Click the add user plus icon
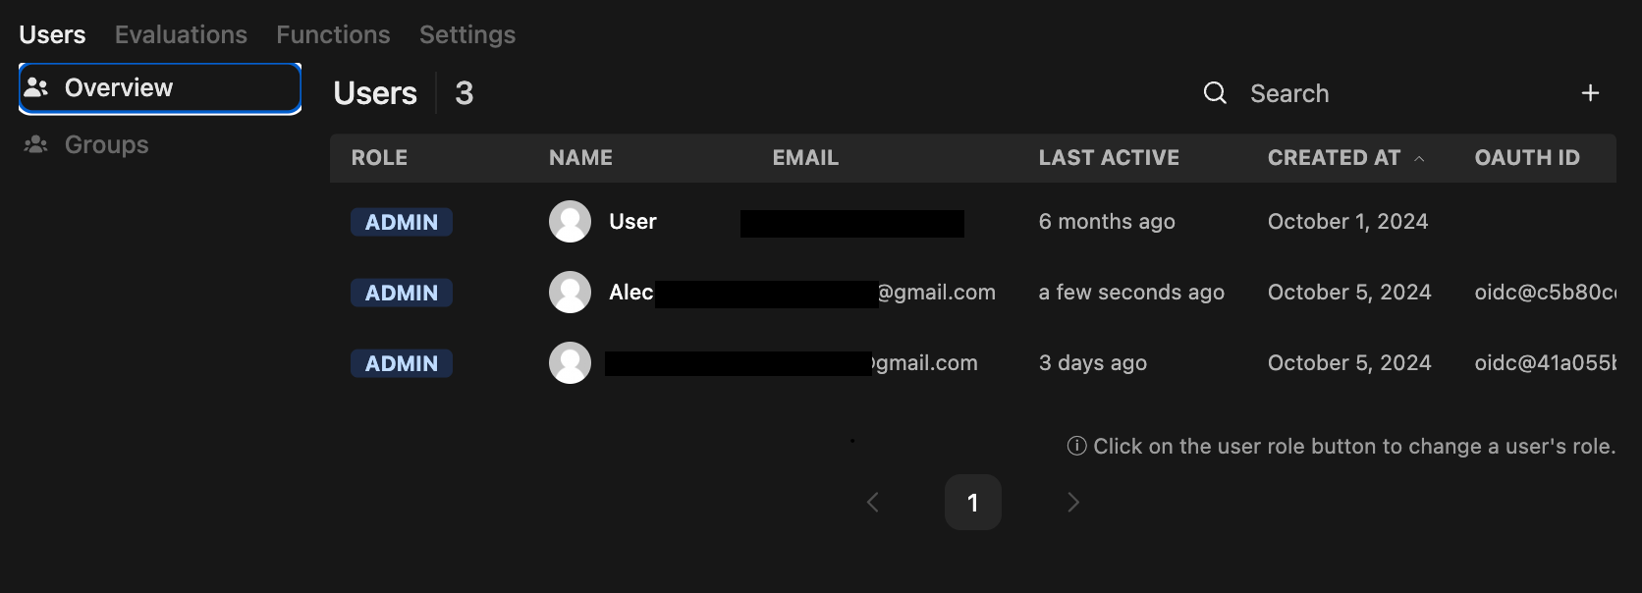This screenshot has height=593, width=1642. tap(1590, 93)
